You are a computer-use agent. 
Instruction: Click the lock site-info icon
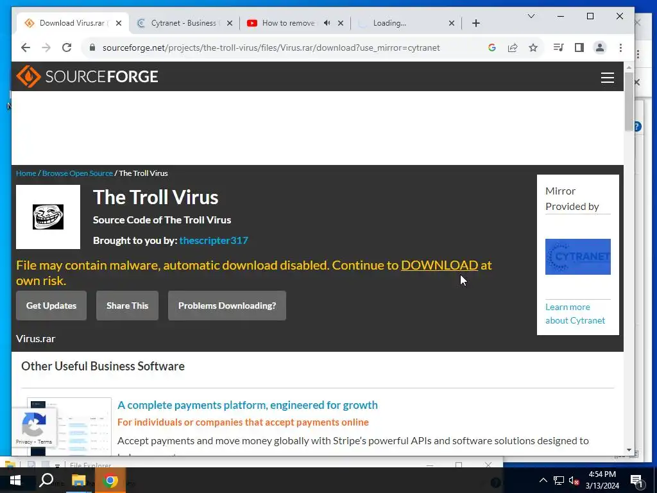[x=92, y=48]
